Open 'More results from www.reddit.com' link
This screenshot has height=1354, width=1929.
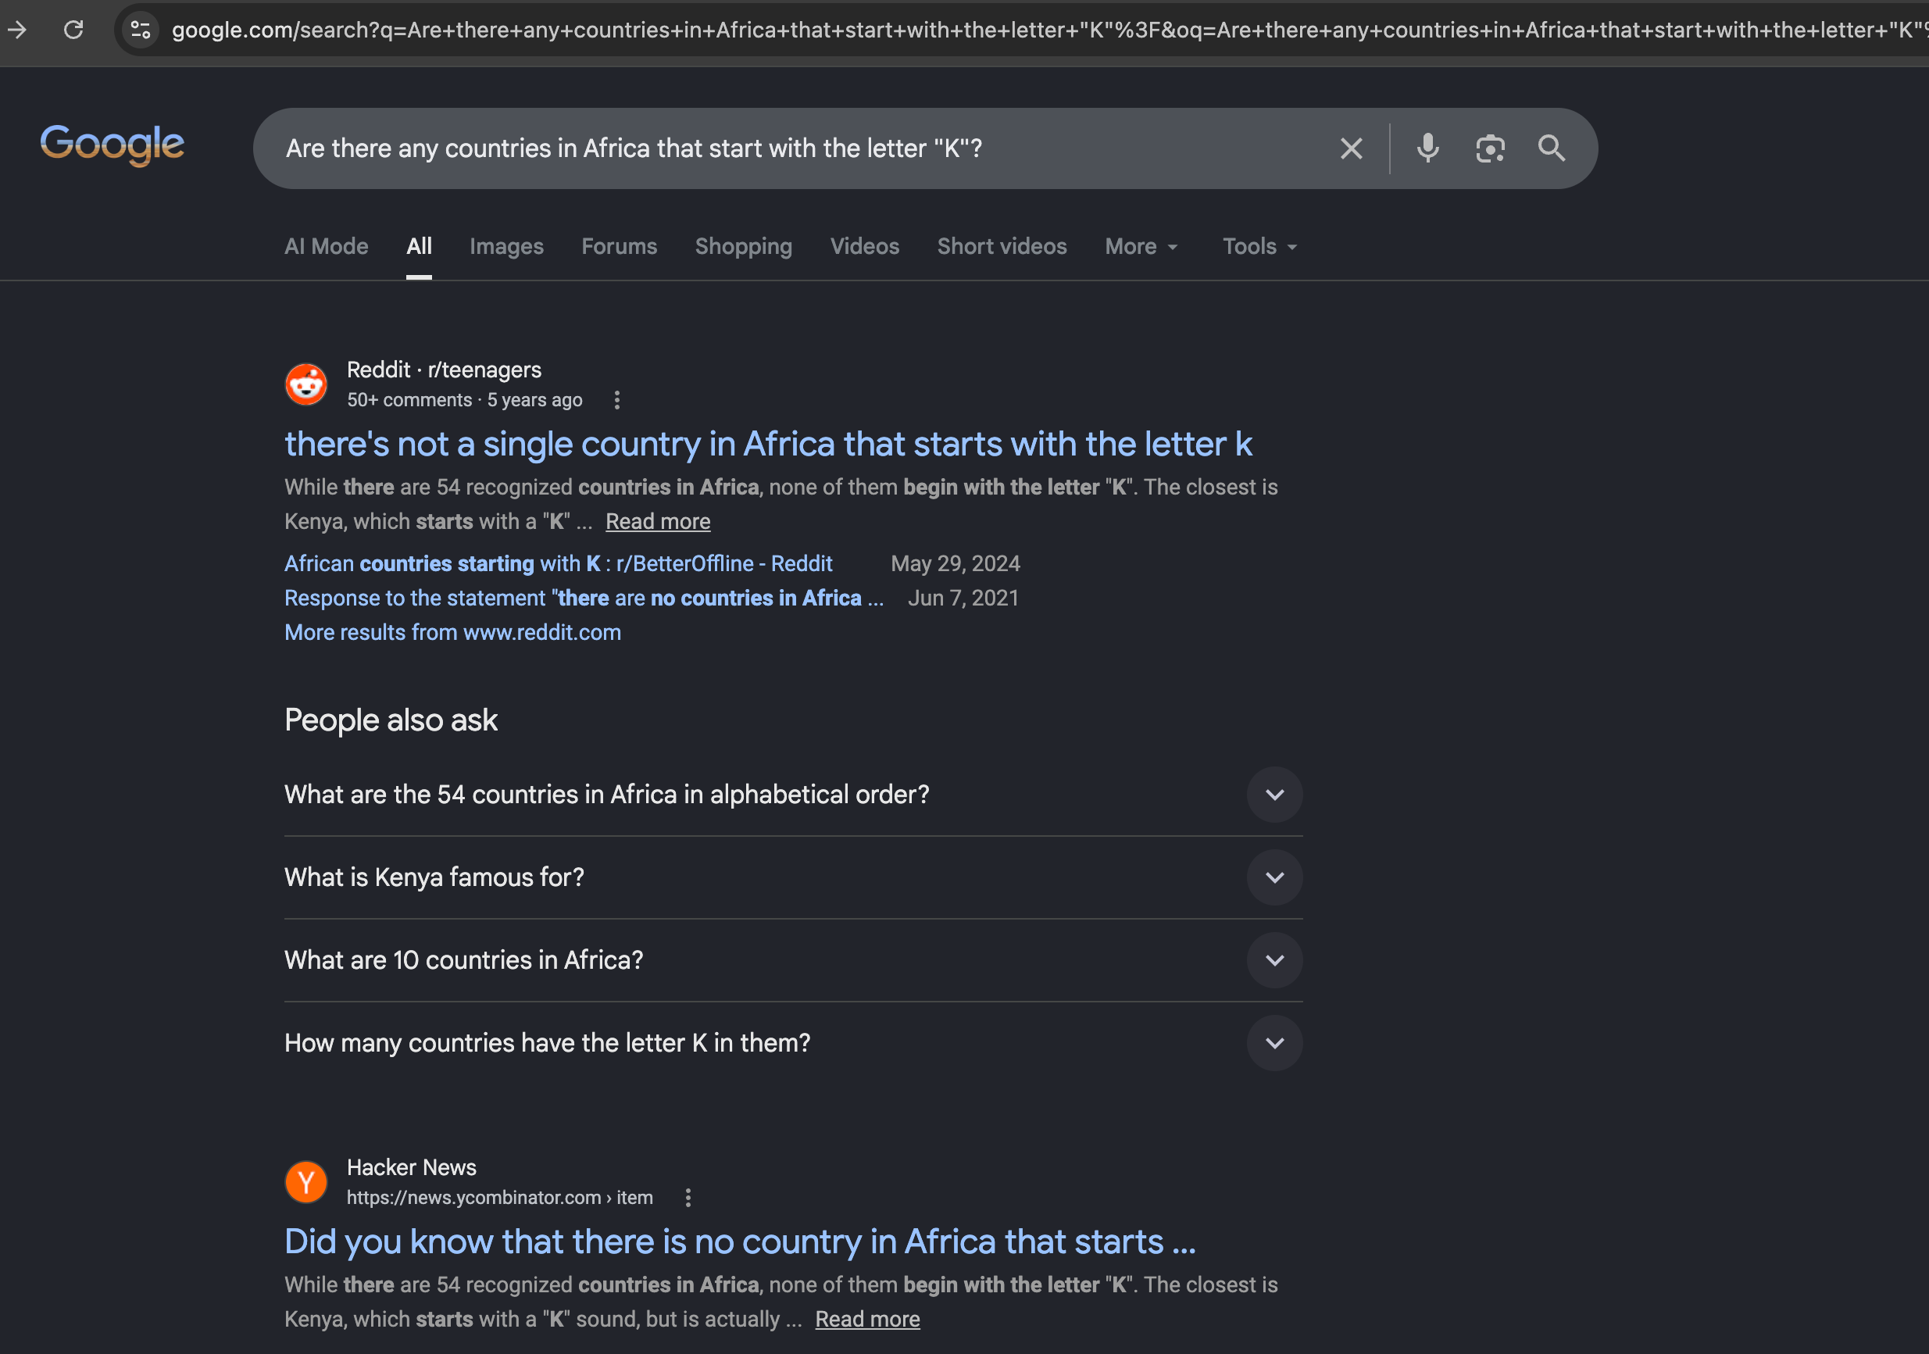click(453, 633)
